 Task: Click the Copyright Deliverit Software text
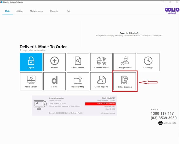[66, 113]
